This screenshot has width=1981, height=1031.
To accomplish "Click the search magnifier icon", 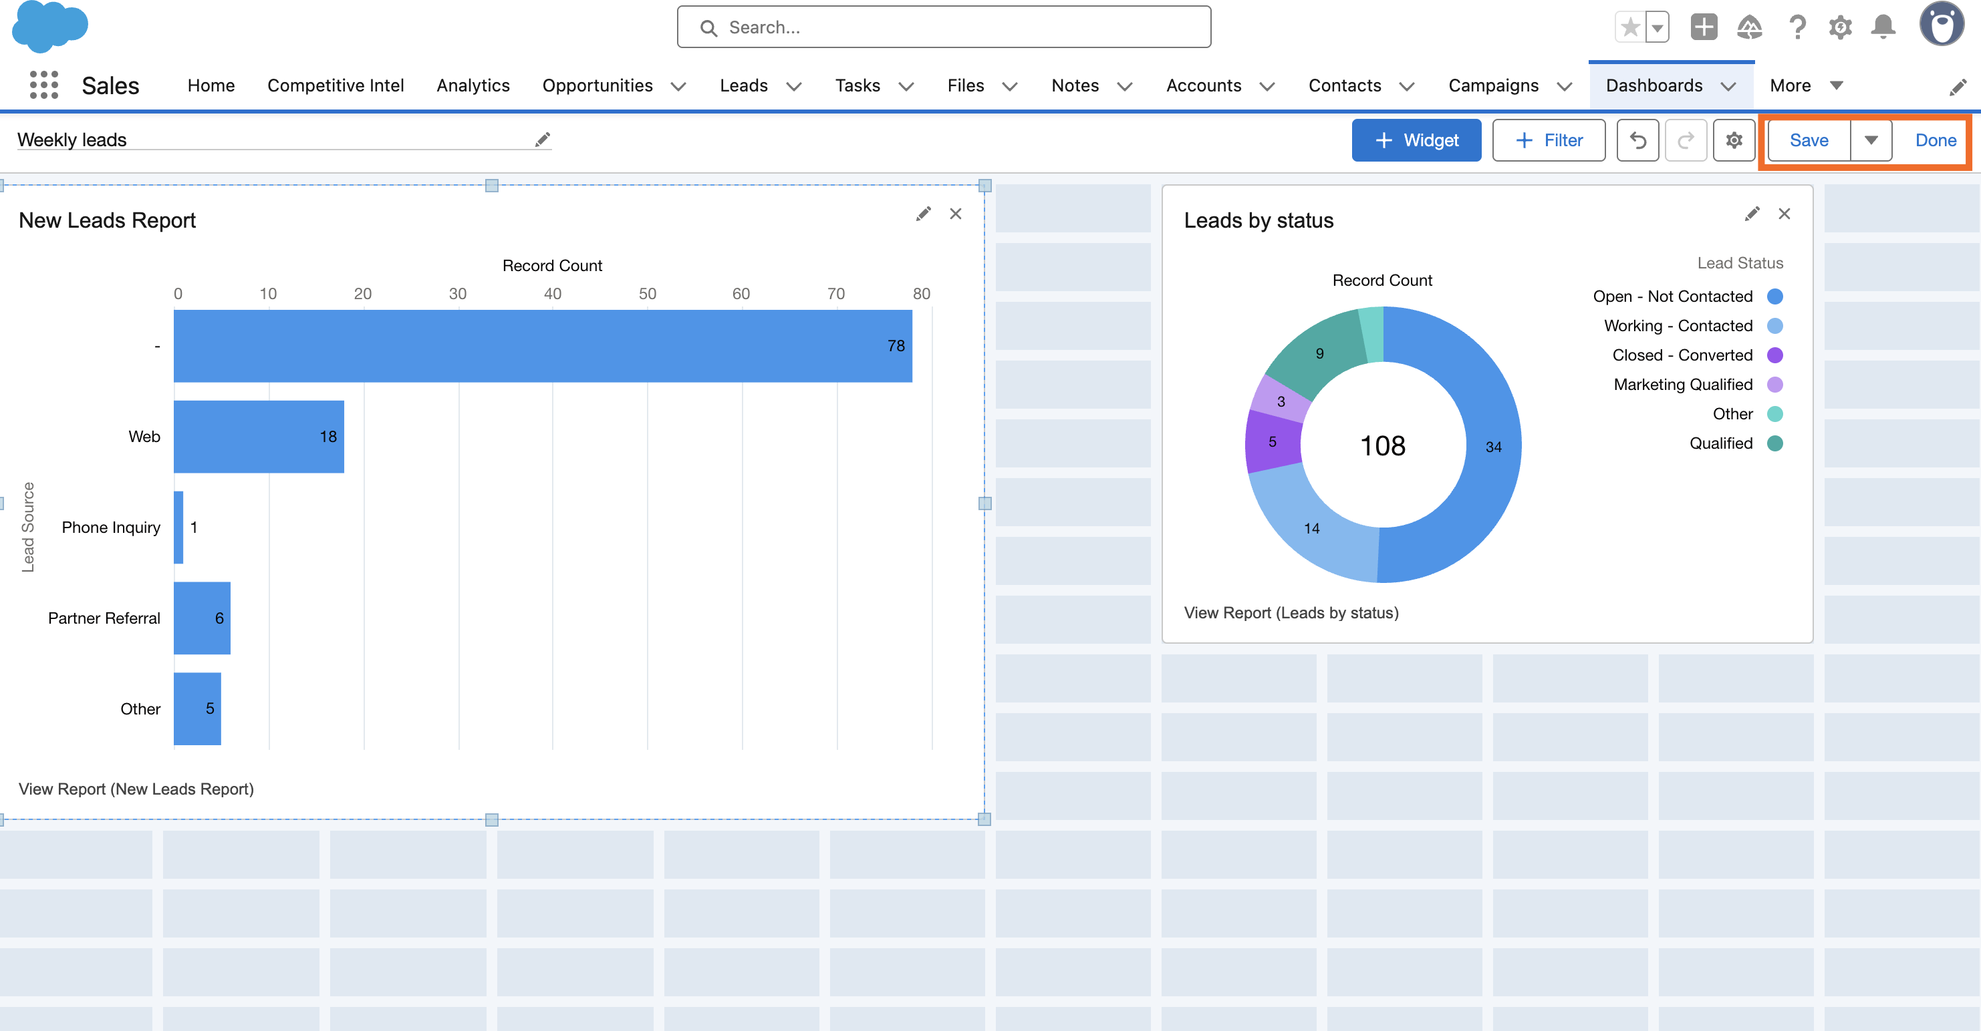I will (x=708, y=27).
